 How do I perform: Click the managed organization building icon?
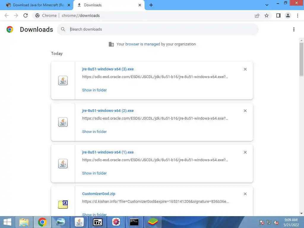(111, 44)
